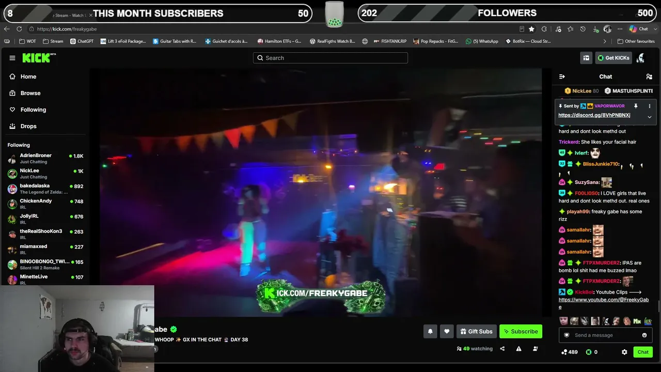661x372 pixels.
Task: Go to the Kick logo homepage
Action: coord(39,58)
